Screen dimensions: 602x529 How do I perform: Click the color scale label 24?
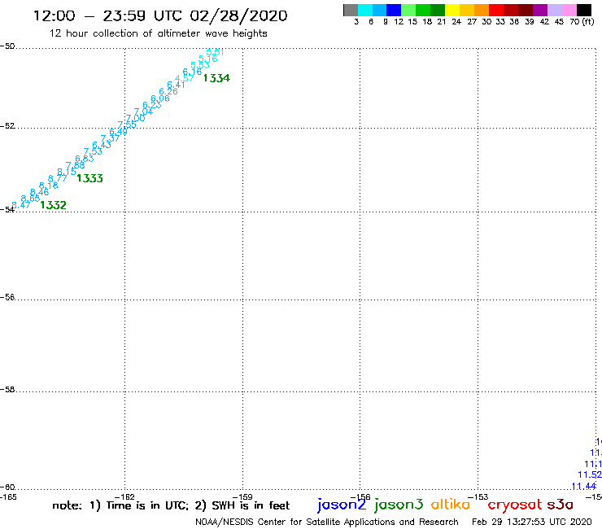(x=456, y=22)
